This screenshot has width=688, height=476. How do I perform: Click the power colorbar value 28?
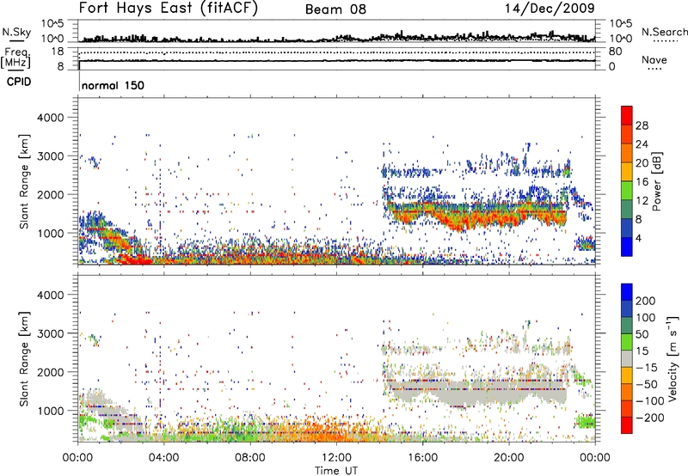(642, 125)
